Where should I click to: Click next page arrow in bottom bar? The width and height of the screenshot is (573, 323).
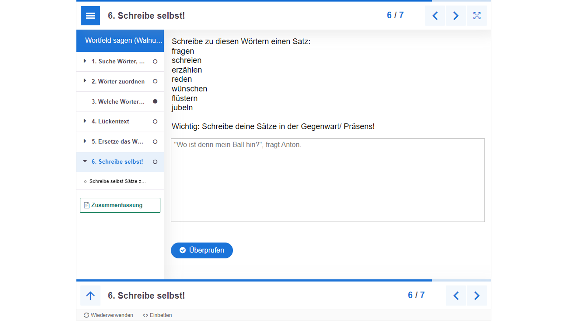pyautogui.click(x=477, y=295)
